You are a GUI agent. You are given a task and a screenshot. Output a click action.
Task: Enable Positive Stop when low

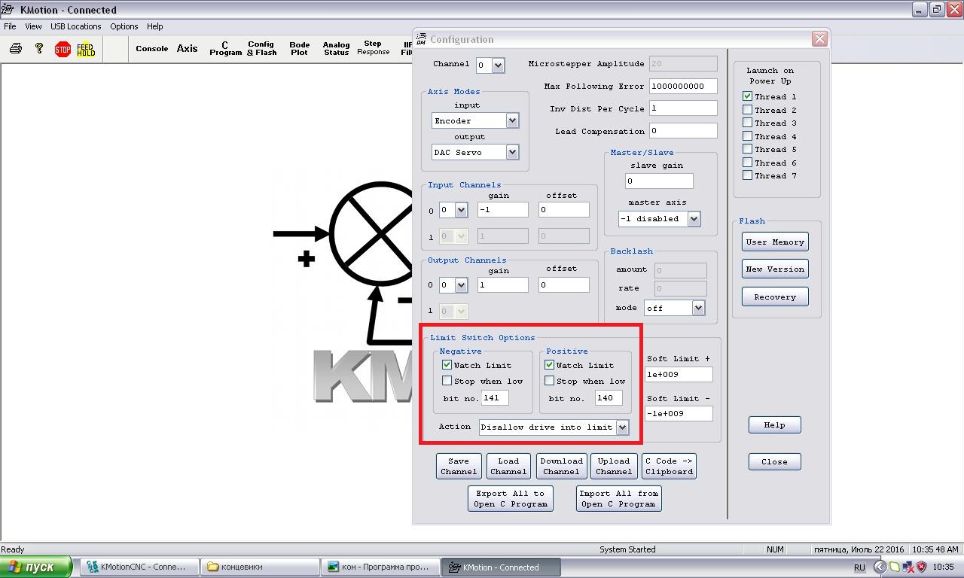coord(549,381)
